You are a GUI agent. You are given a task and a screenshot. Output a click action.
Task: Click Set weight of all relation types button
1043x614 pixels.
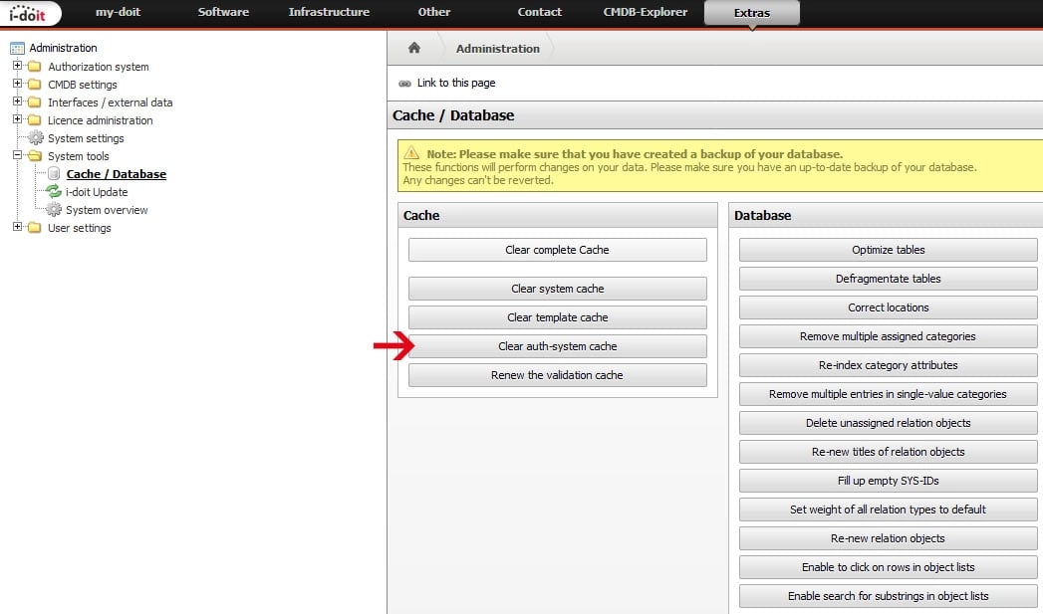[888, 510]
